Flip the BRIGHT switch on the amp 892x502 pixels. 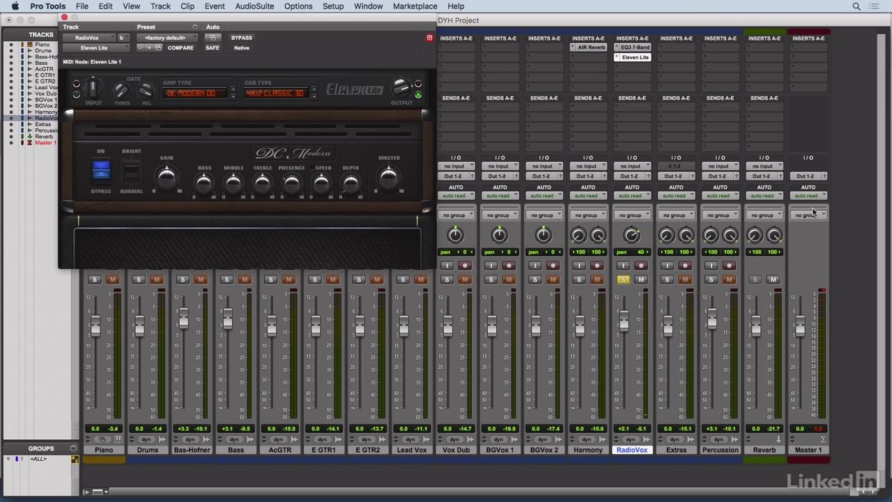click(x=131, y=172)
